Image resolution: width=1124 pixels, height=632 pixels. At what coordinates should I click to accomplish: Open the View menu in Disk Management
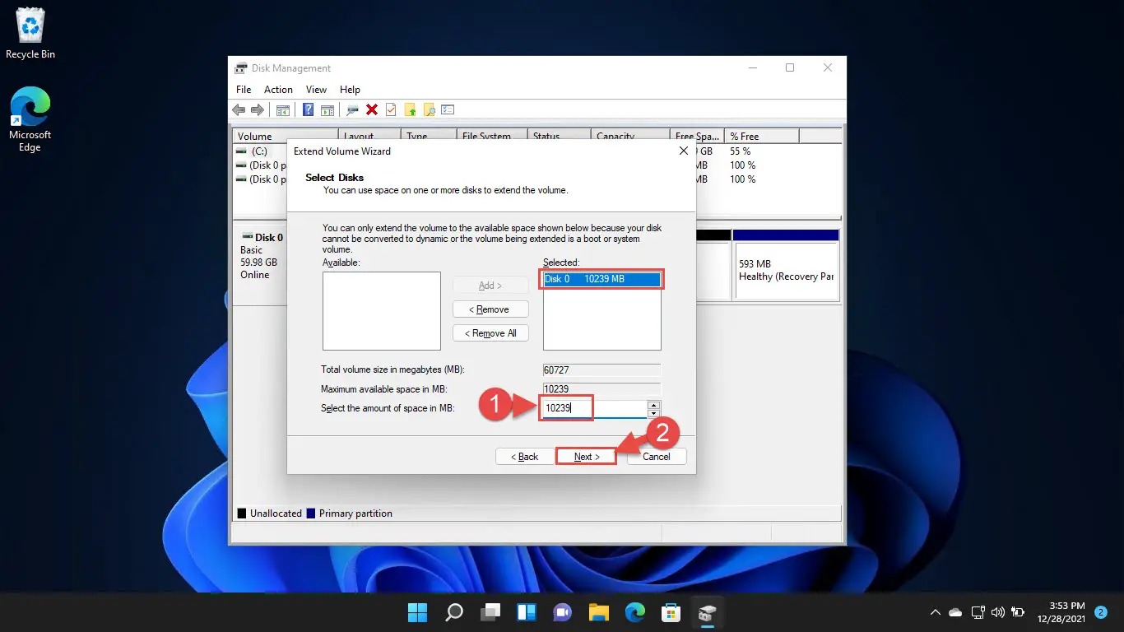pyautogui.click(x=316, y=90)
